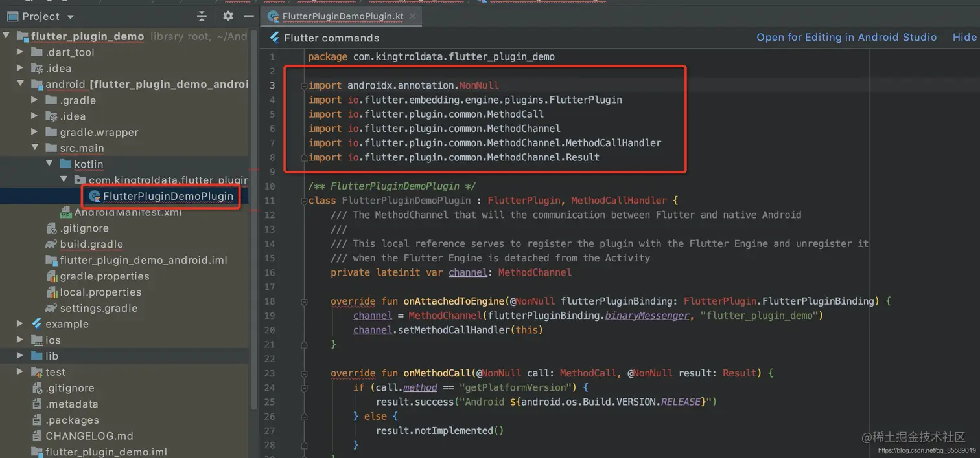Select settings.gradle file
Viewport: 980px width, 458px height.
99,308
